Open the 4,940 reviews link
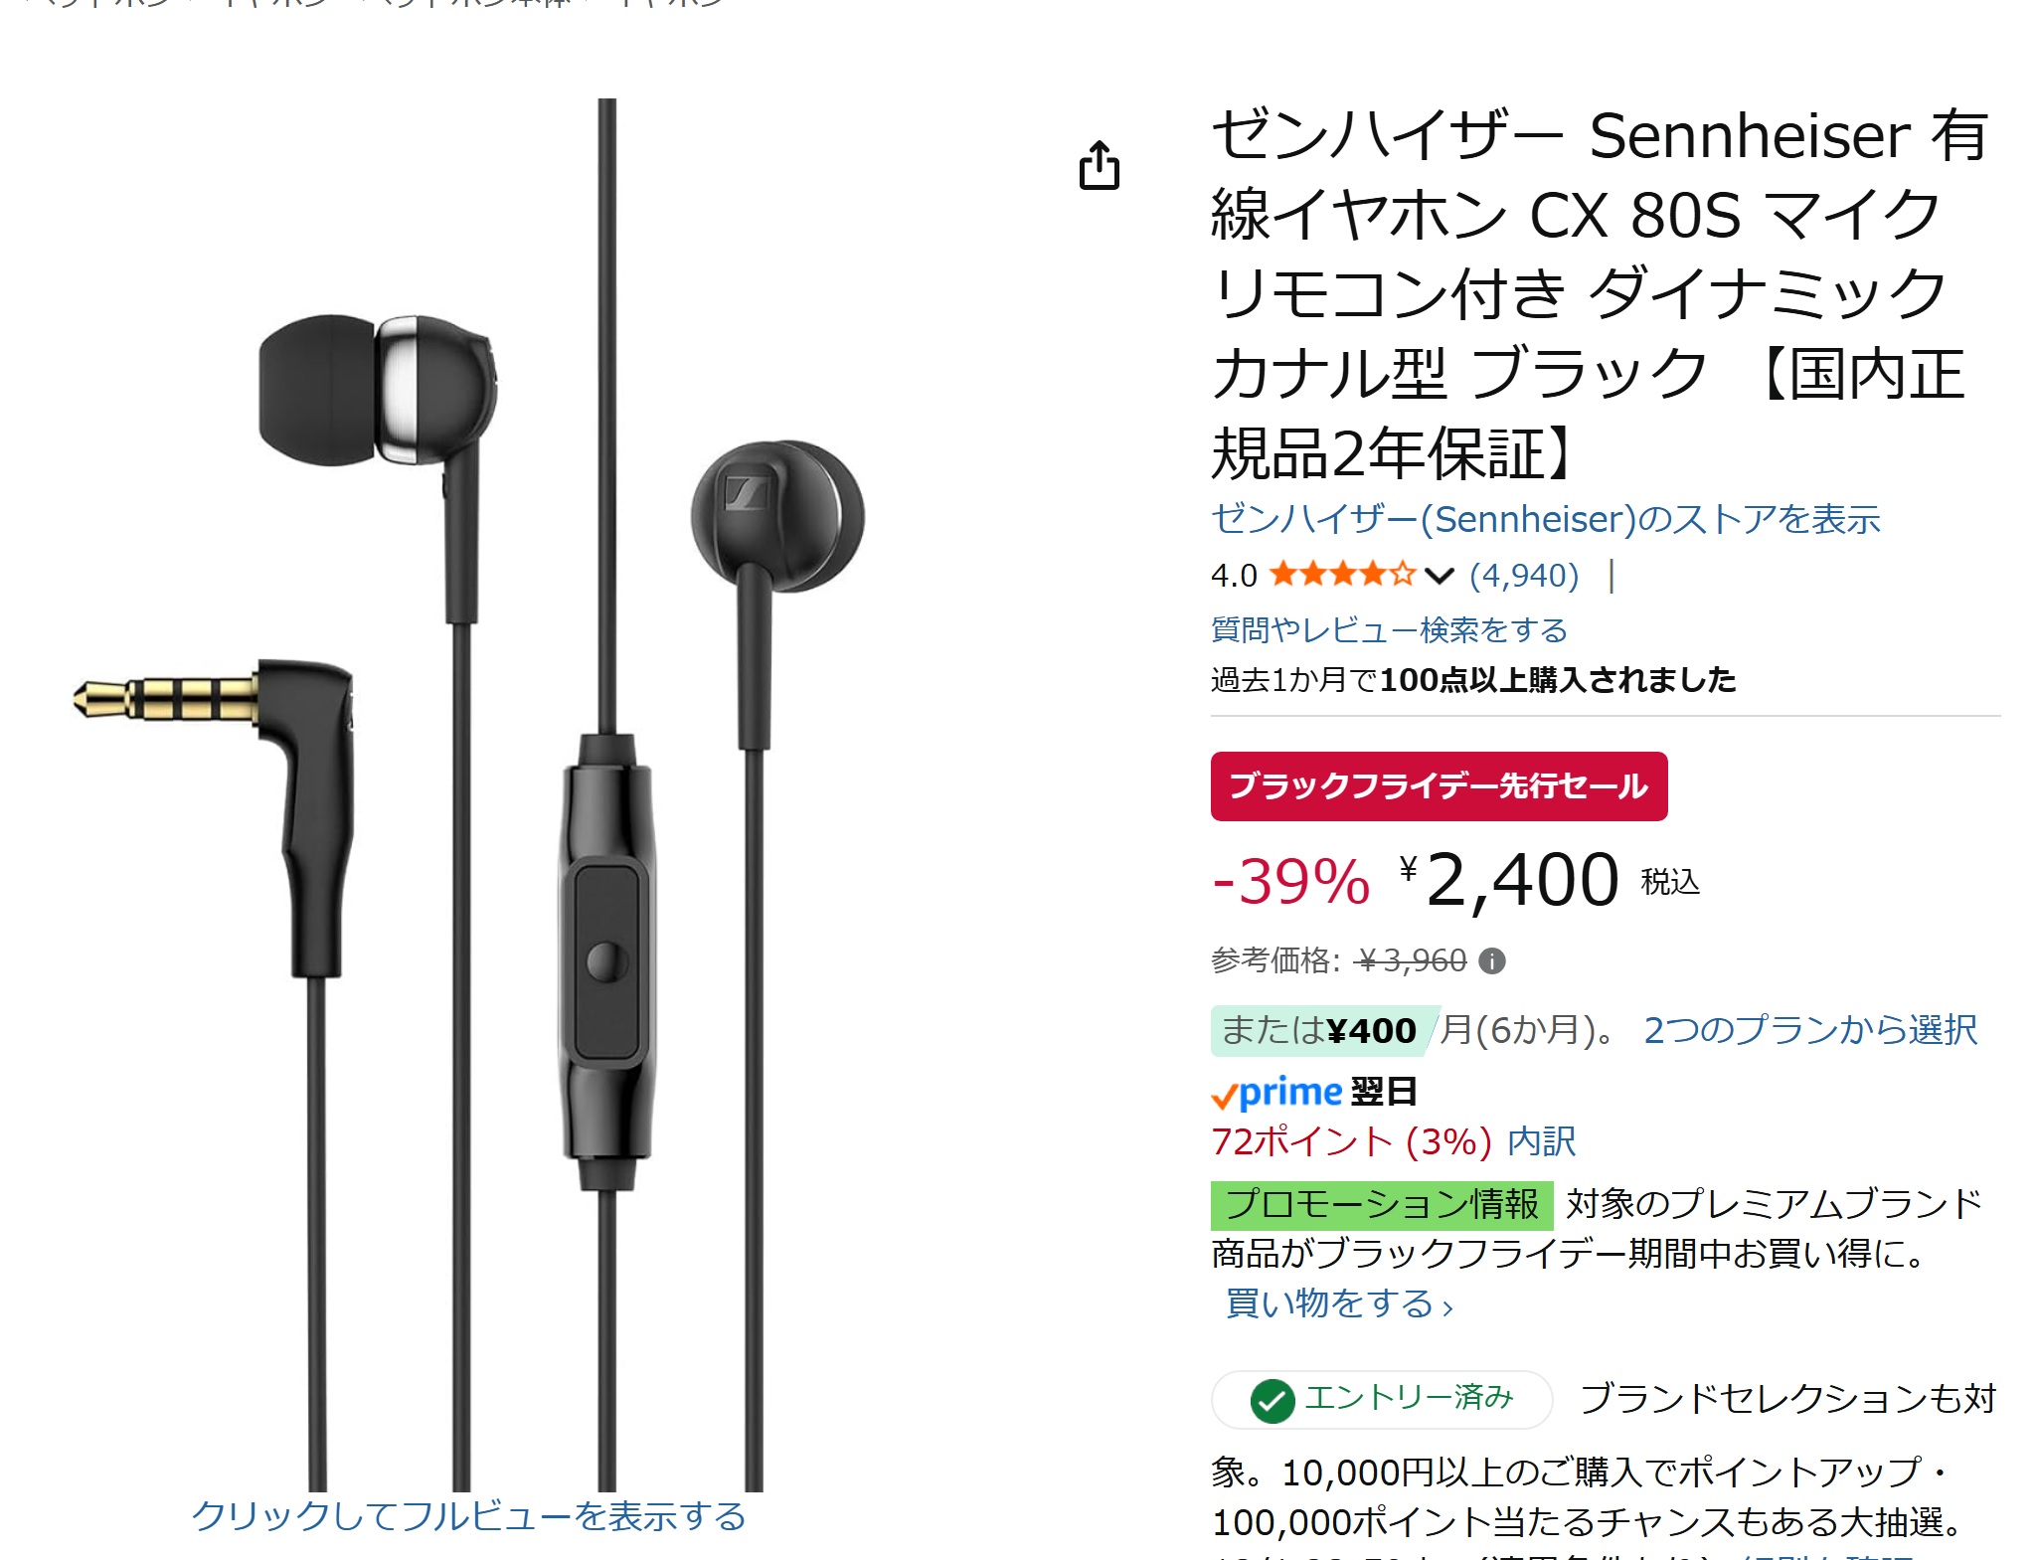The image size is (2037, 1560). click(x=1524, y=575)
